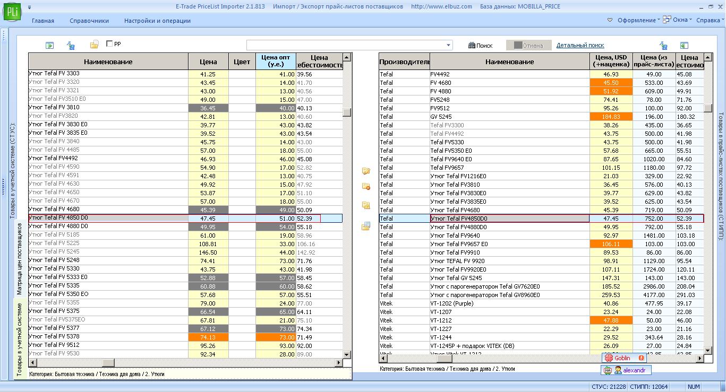Select Утюг Tefal FV 3810 row in left table
726x392 pixels.
(185, 108)
